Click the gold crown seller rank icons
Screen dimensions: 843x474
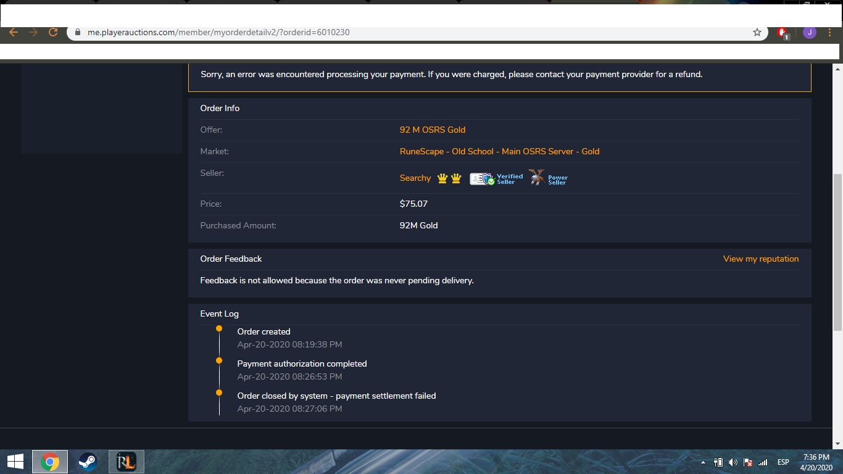click(449, 178)
